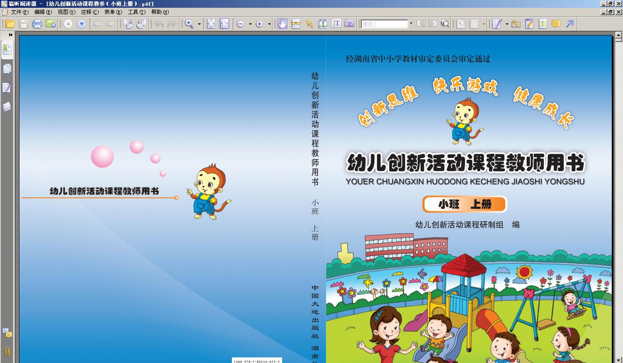Select the text selection tool
The height and width of the screenshot is (363, 623).
[336, 24]
